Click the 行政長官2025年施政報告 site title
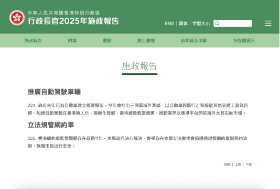This screenshot has height=189, width=280. click(x=73, y=21)
